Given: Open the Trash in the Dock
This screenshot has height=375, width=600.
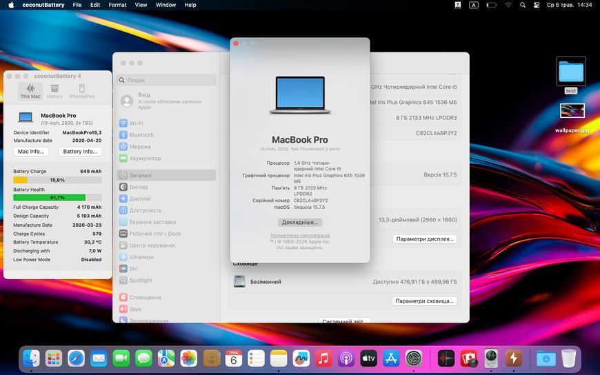Looking at the screenshot, I should 569,358.
